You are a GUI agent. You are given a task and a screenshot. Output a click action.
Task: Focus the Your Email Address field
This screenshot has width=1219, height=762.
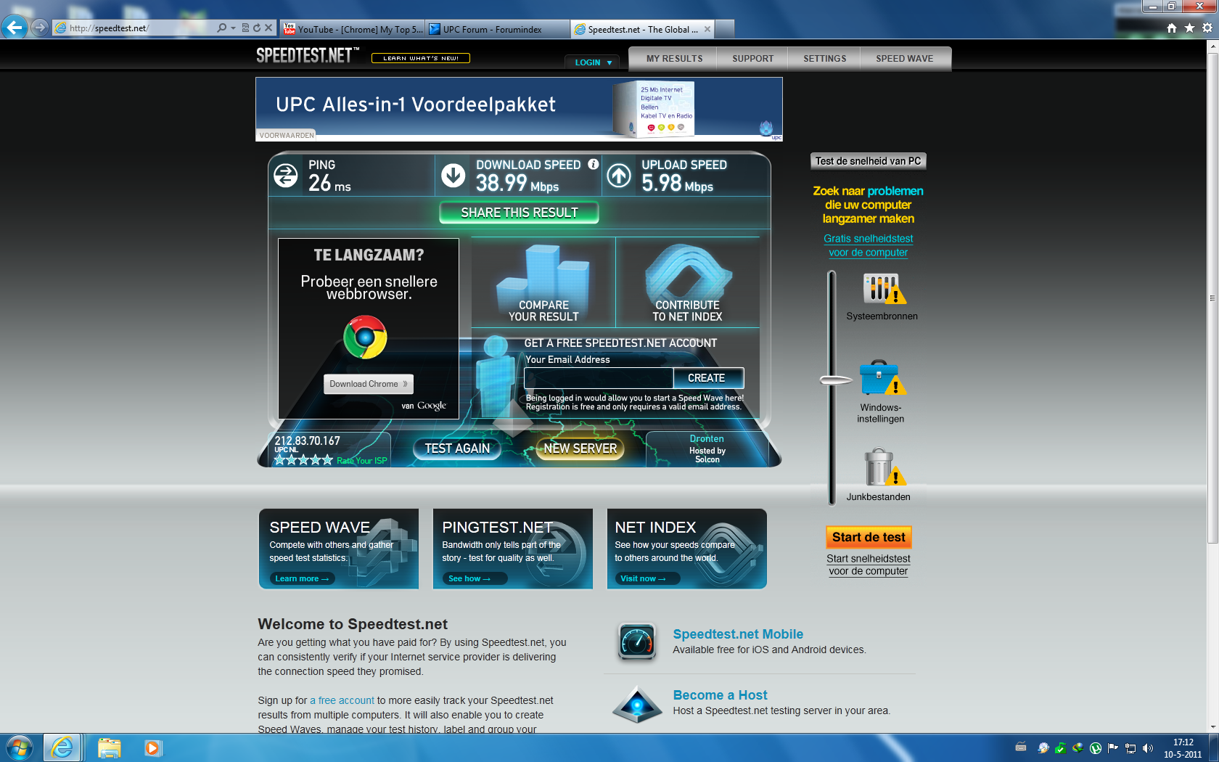599,378
